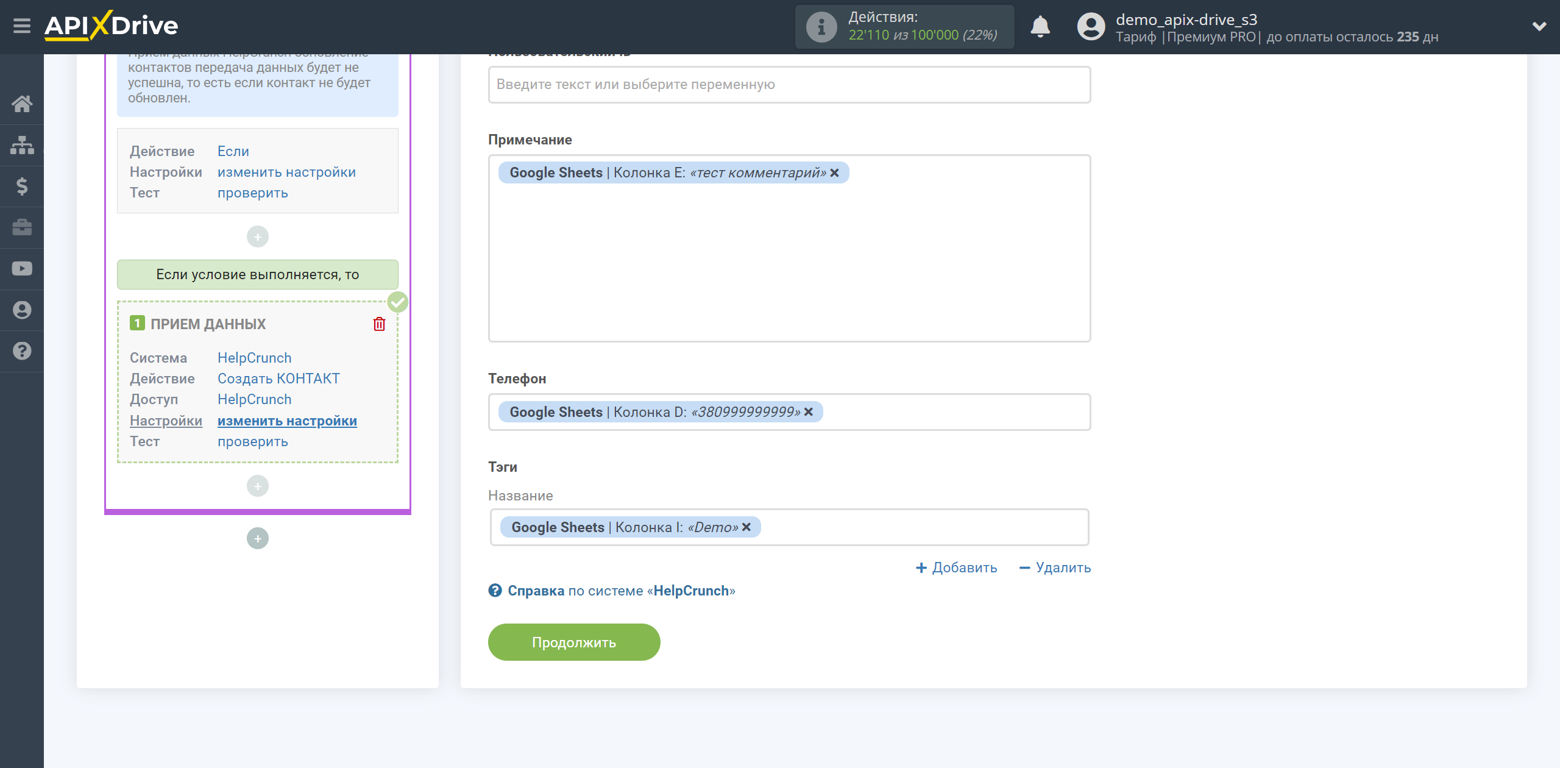The image size is (1560, 768).
Task: Click the Справка help circle icon
Action: point(495,591)
